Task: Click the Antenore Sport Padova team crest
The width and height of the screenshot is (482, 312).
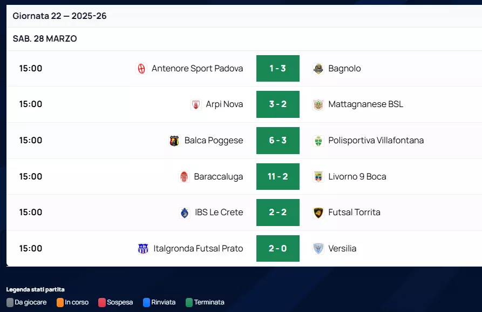Action: pyautogui.click(x=141, y=69)
